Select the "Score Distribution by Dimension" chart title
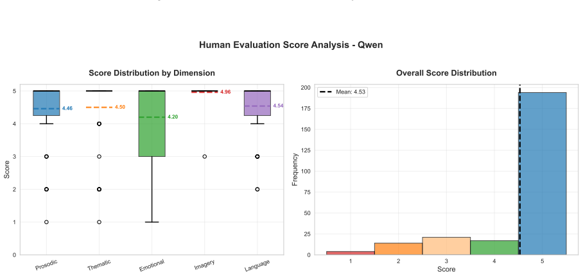The height and width of the screenshot is (276, 583). (x=152, y=73)
